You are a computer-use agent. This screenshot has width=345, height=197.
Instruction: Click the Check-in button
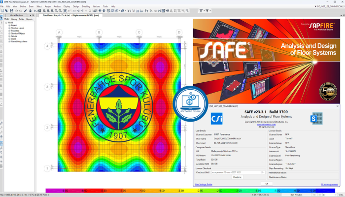[x=237, y=177]
